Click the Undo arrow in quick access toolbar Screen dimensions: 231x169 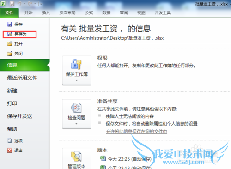point(19,4)
